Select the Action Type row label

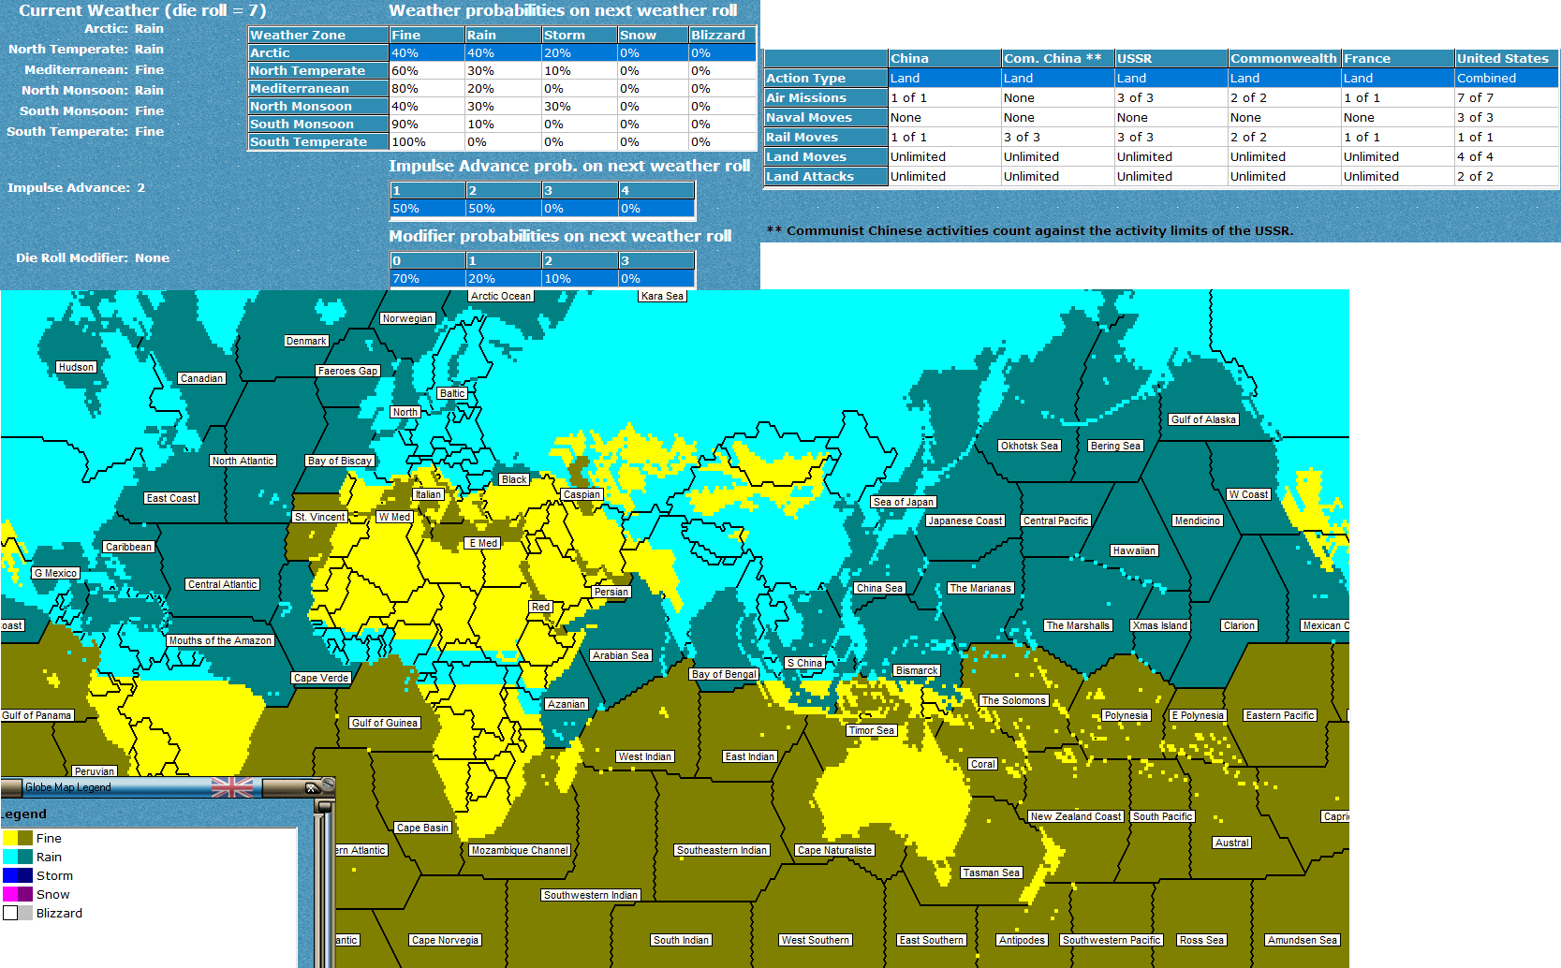826,79
